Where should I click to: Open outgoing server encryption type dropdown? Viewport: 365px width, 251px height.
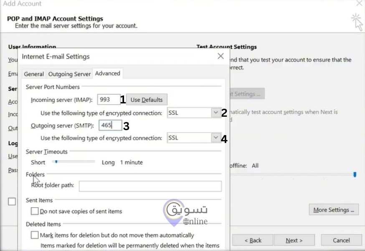(x=216, y=138)
